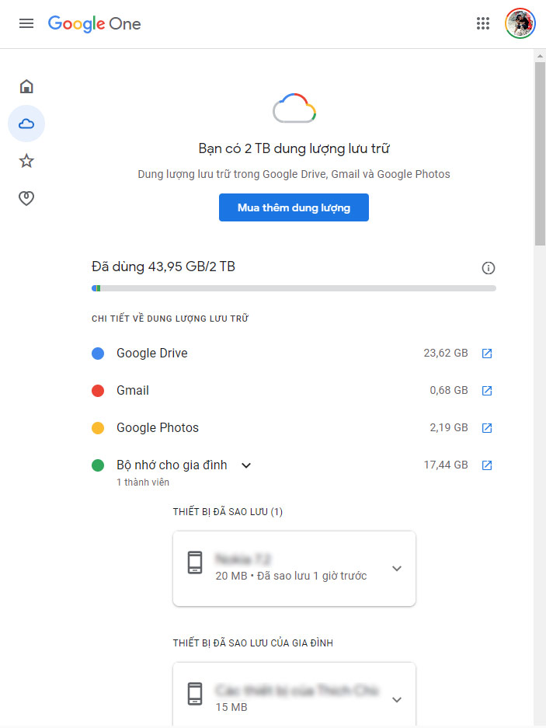Click 0,68 GB value
Screen dimensions: 546x728
[x=448, y=391]
